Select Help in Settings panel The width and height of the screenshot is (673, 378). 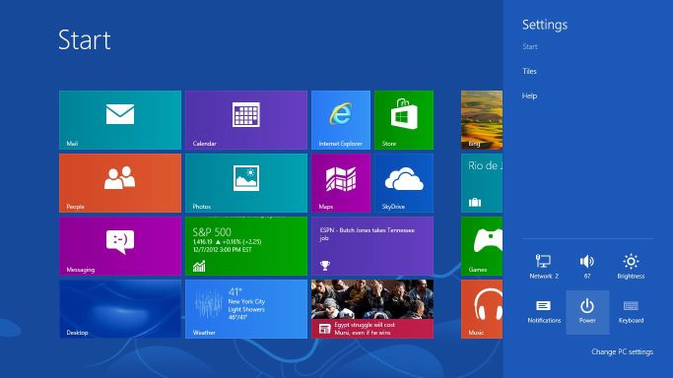coord(530,96)
